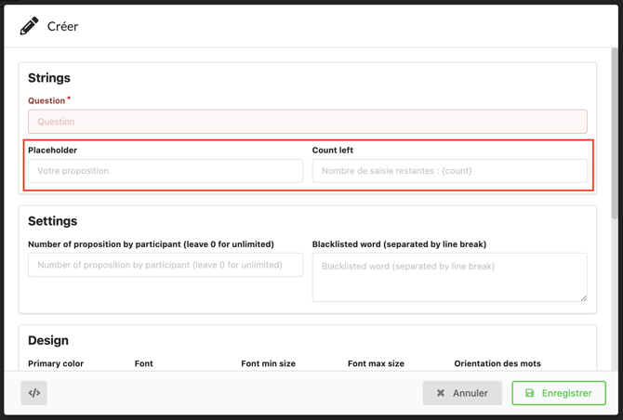Click the floppy disk icon on Enregistrer
This screenshot has width=623, height=420.
530,393
